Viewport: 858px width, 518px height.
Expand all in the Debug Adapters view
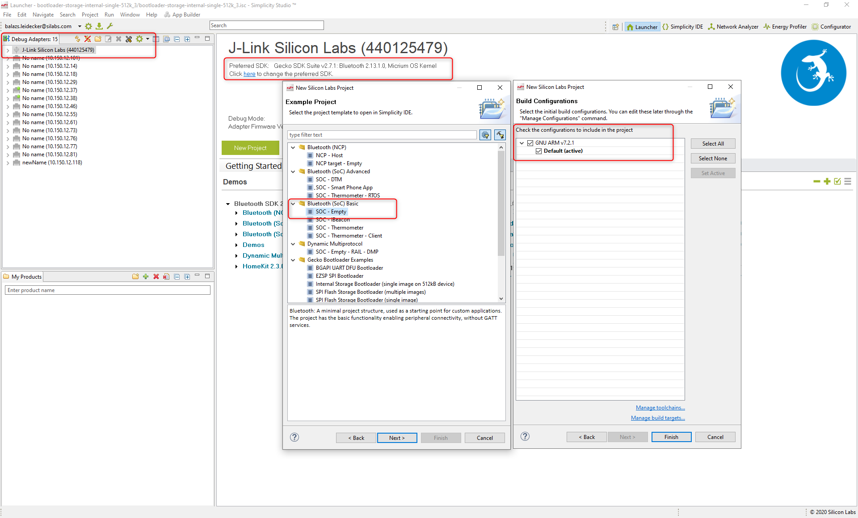click(187, 39)
